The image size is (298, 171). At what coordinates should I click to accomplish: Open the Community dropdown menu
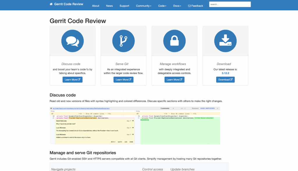point(143,6)
